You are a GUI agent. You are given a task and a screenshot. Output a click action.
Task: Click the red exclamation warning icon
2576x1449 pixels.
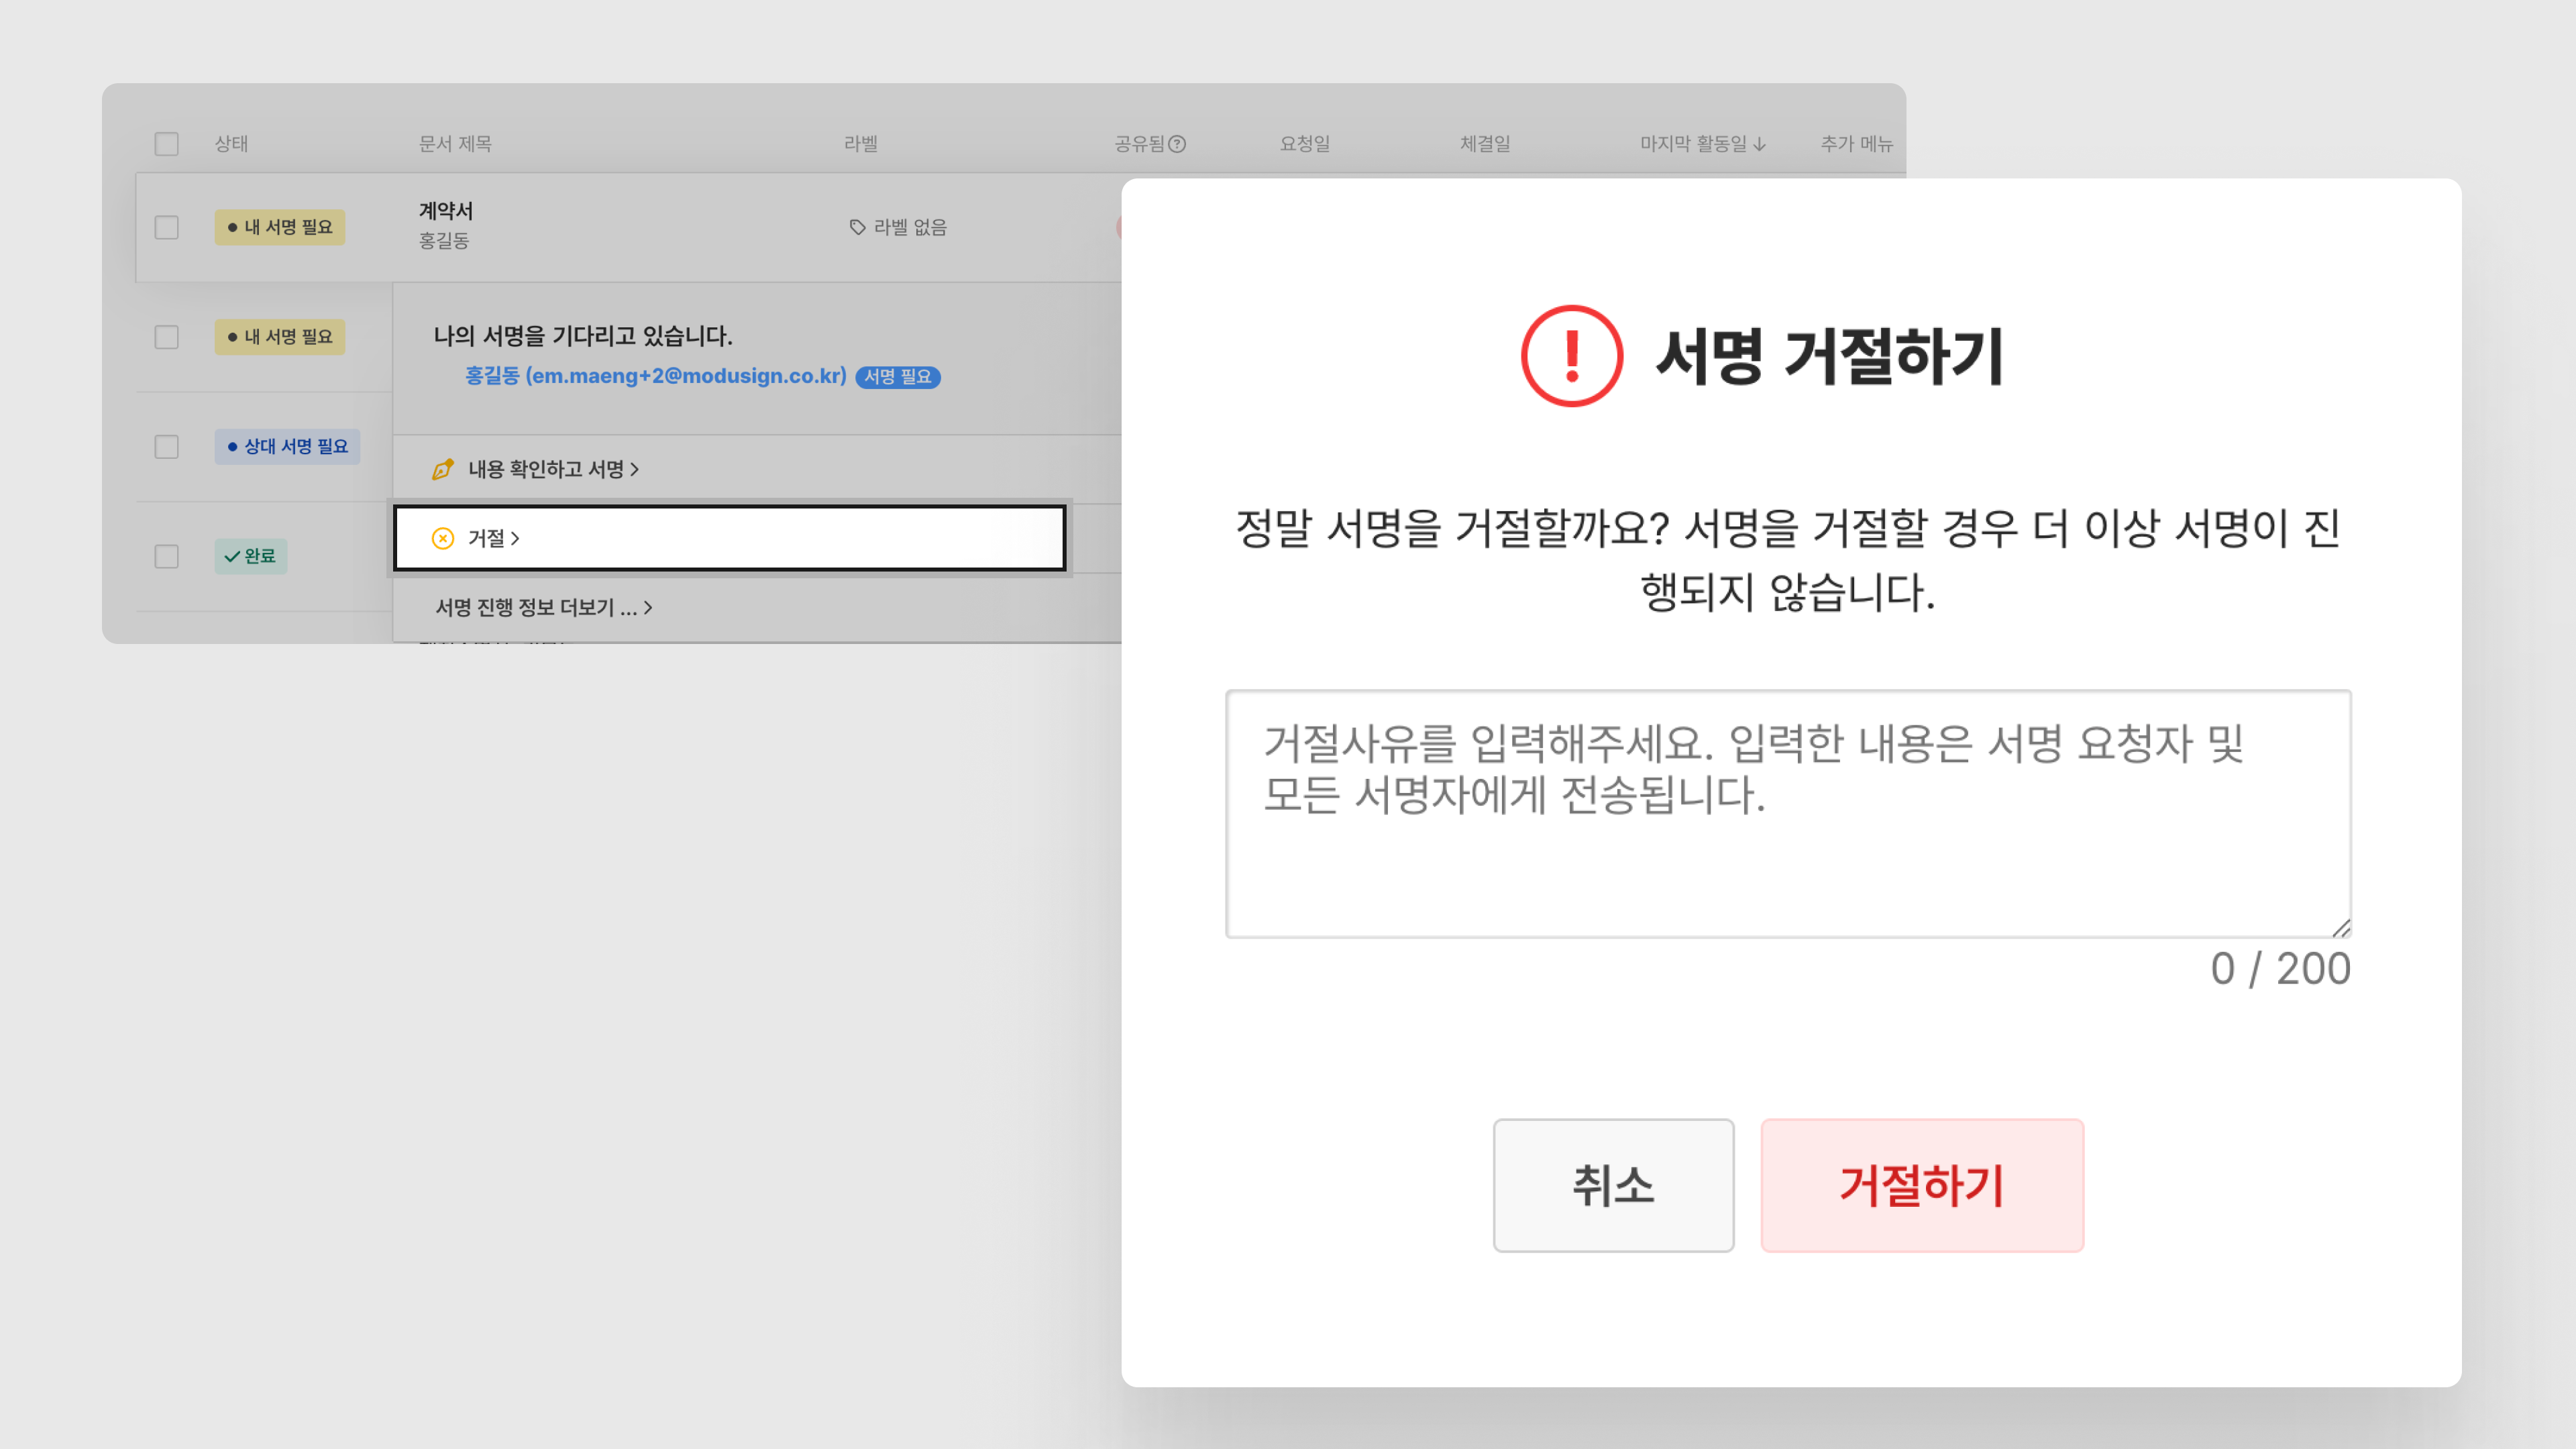coord(1571,356)
